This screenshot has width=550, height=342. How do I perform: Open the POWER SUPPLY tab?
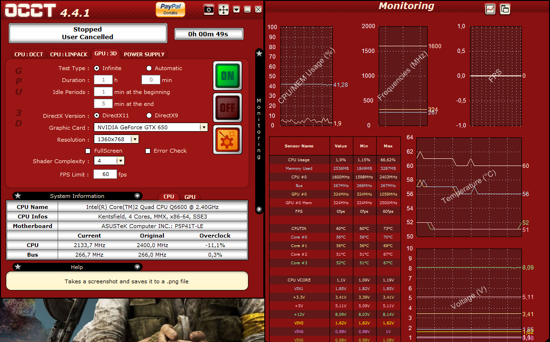tap(144, 54)
